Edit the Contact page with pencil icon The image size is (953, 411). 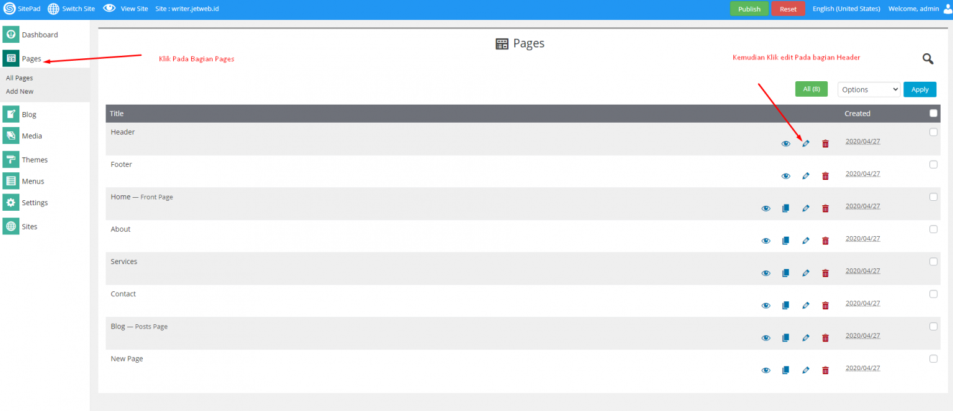pyautogui.click(x=806, y=305)
